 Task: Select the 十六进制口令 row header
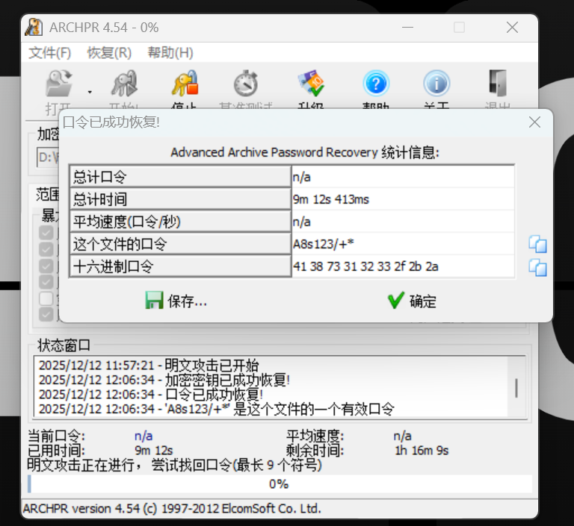coord(180,266)
